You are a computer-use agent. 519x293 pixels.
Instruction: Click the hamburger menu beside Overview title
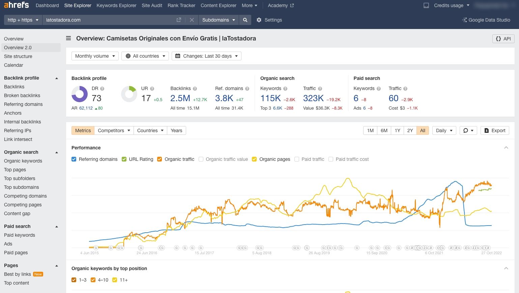68,38
